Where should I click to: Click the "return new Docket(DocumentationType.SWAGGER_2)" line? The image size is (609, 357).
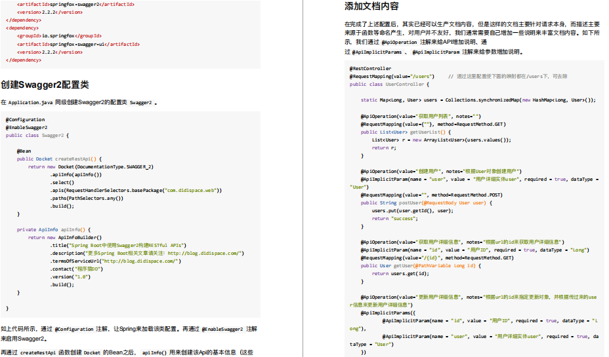91,166
